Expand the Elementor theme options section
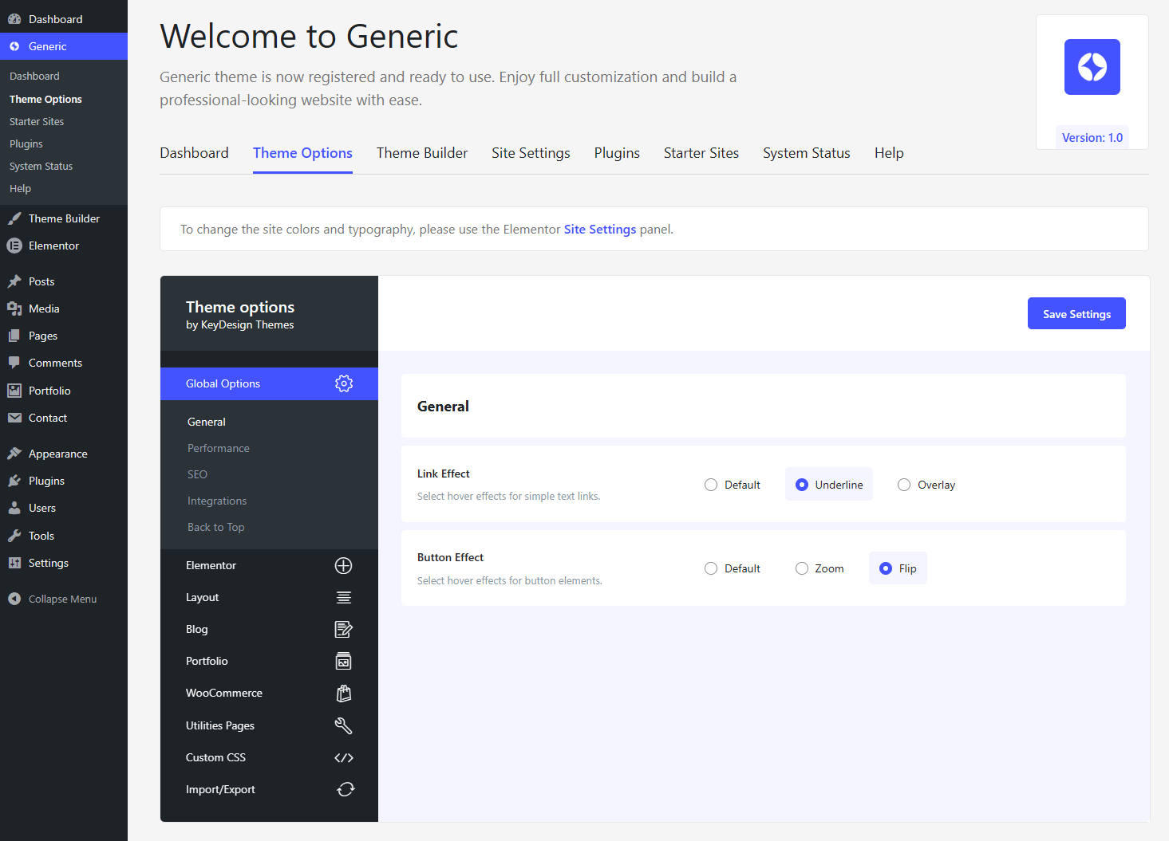This screenshot has height=841, width=1169. click(269, 565)
